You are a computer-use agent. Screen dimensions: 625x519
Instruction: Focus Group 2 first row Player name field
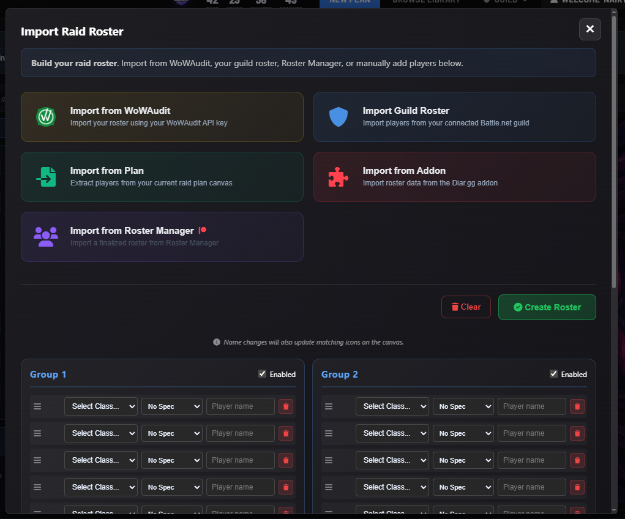click(532, 406)
